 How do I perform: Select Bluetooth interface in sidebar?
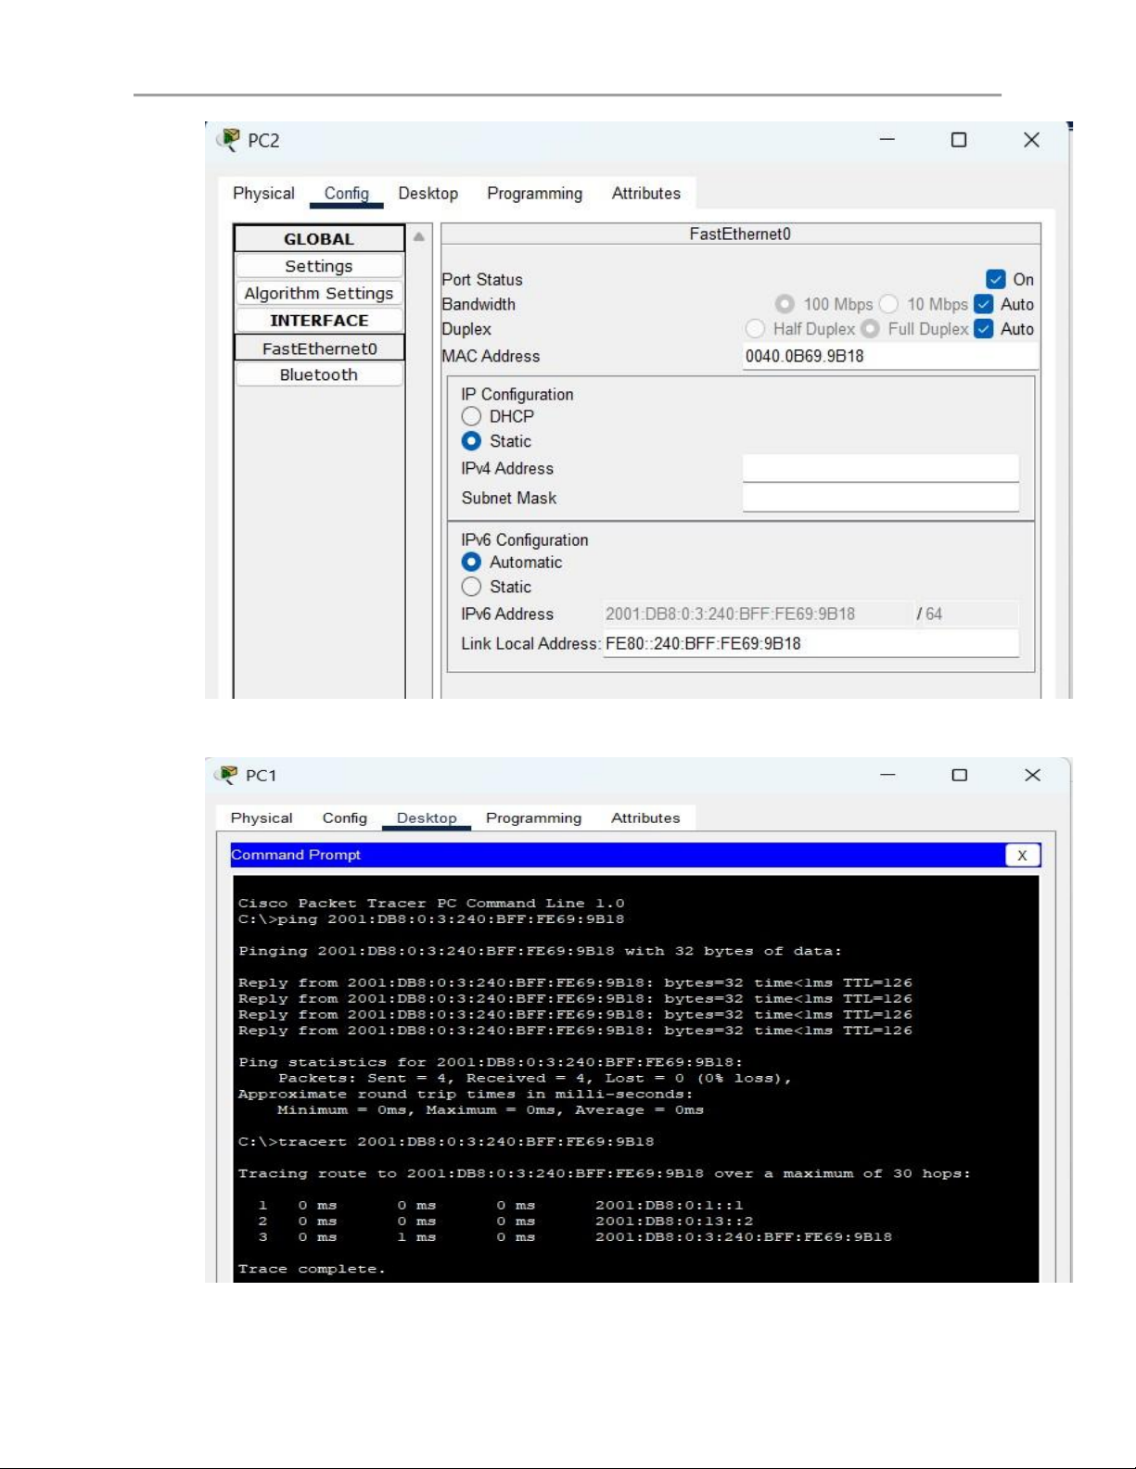pyautogui.click(x=319, y=374)
